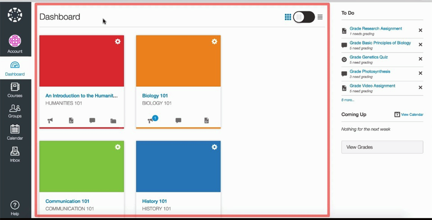
Task: Click the View Grades button
Action: [382, 147]
